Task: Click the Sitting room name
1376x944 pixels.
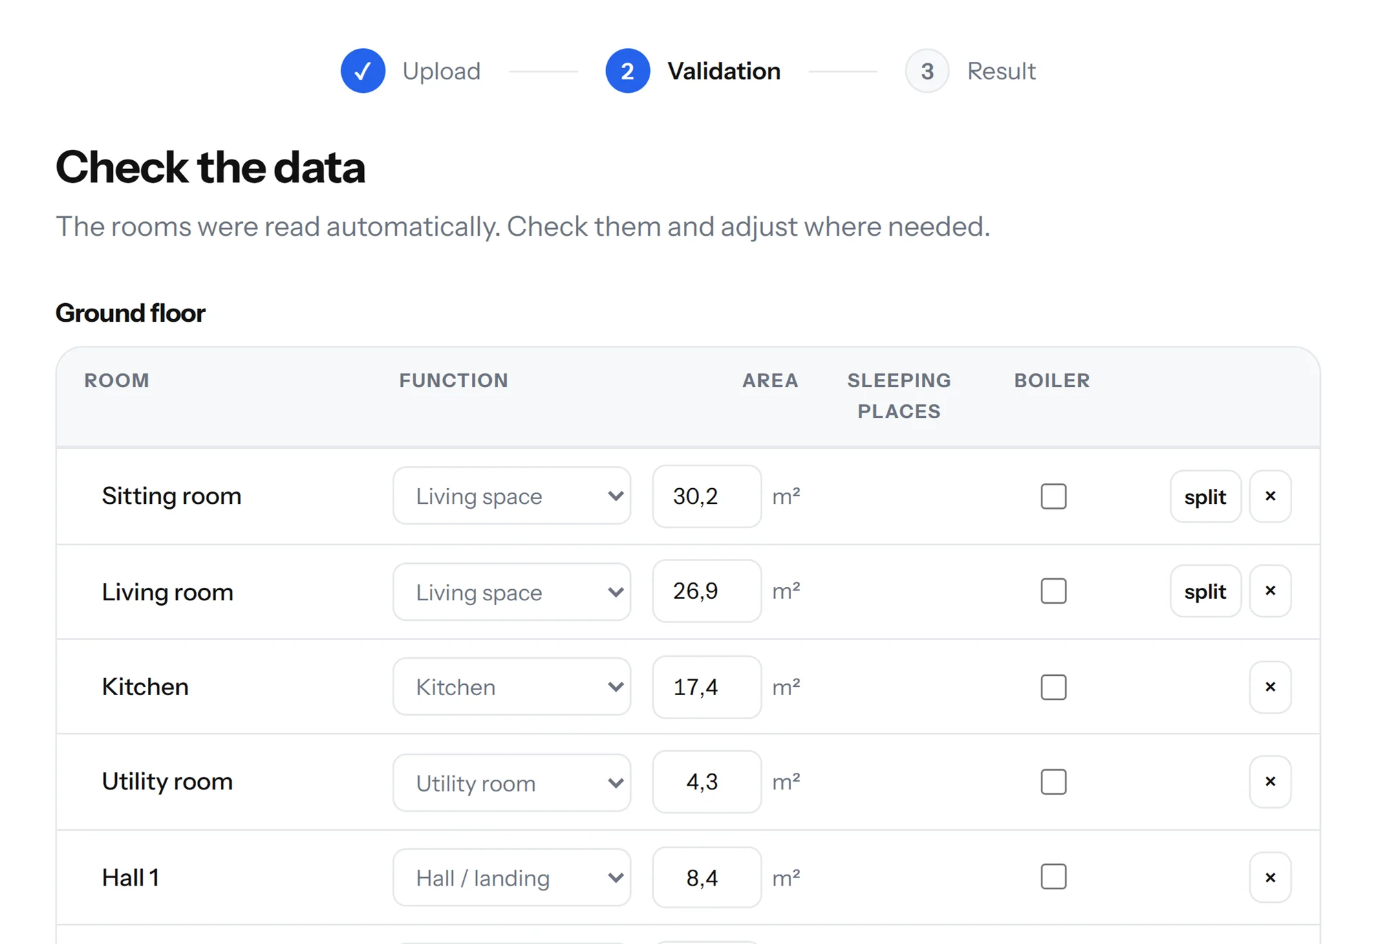Action: click(x=171, y=496)
